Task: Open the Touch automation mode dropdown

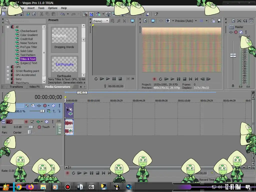Action: [x=54, y=127]
